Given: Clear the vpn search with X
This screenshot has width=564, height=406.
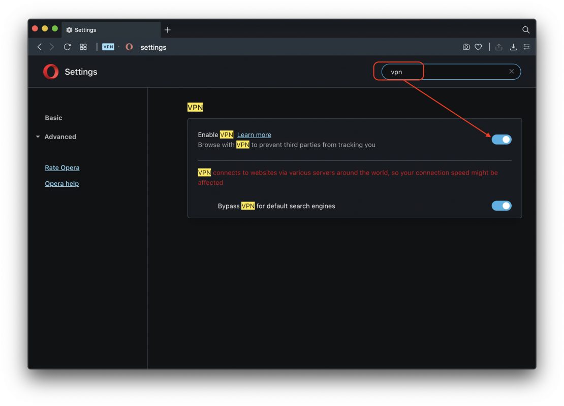Looking at the screenshot, I should tap(512, 72).
